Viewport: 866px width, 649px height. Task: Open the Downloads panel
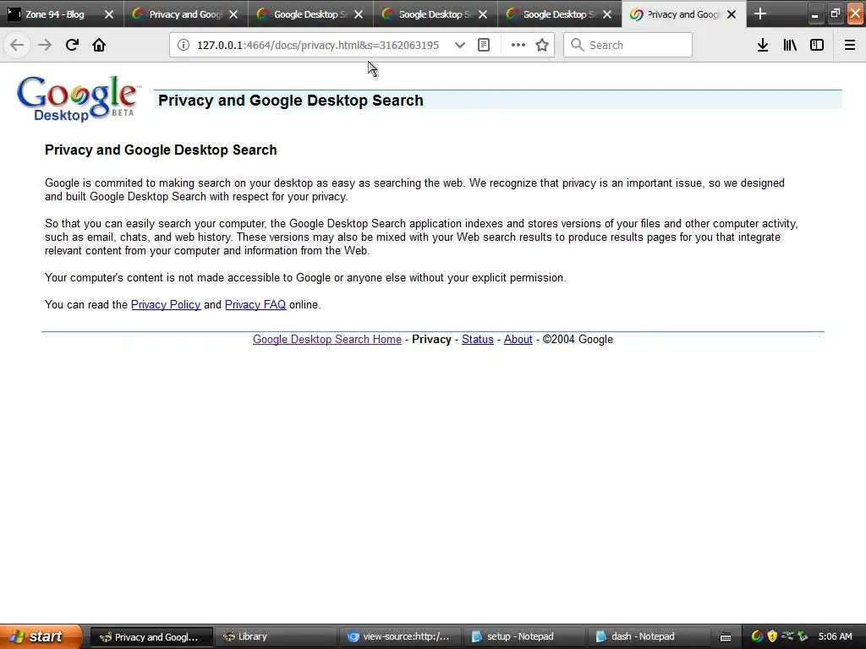coord(763,46)
